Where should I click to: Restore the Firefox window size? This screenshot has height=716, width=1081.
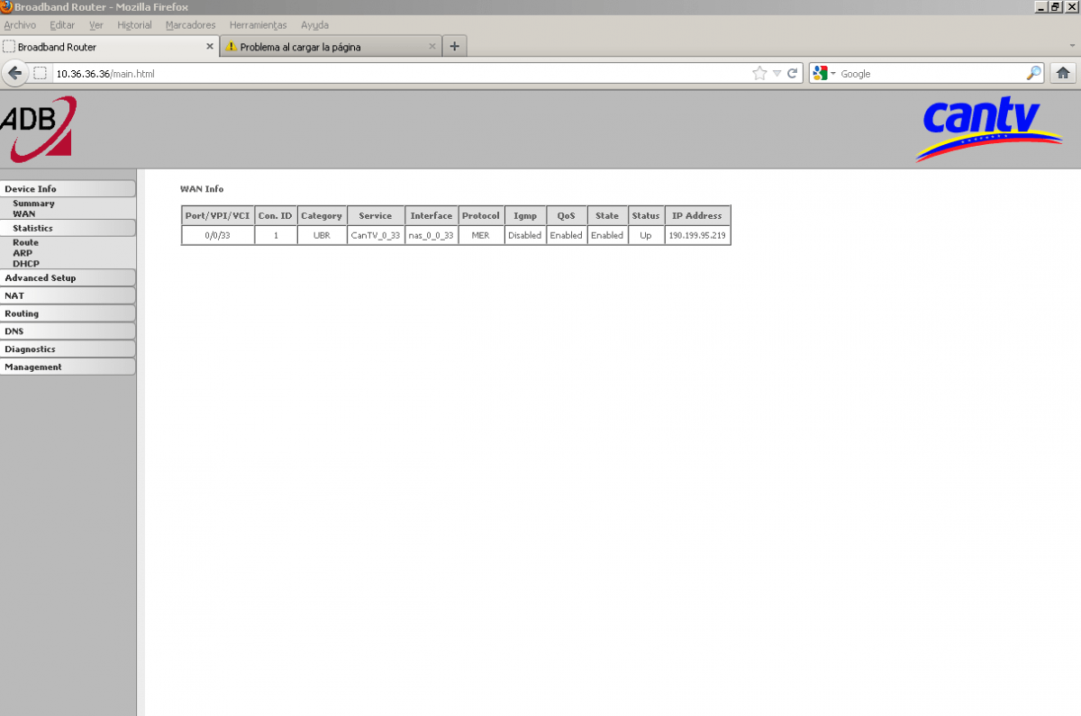pos(1055,6)
